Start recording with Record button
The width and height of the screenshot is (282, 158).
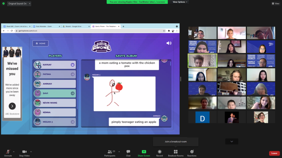pos(159,153)
